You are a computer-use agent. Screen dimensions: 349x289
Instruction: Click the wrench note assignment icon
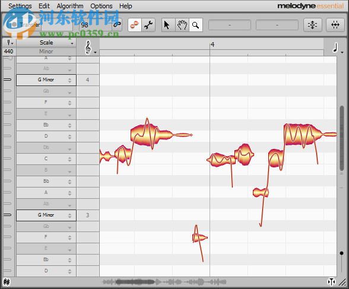click(148, 25)
